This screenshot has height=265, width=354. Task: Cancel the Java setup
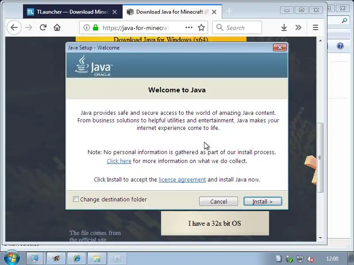pyautogui.click(x=218, y=201)
